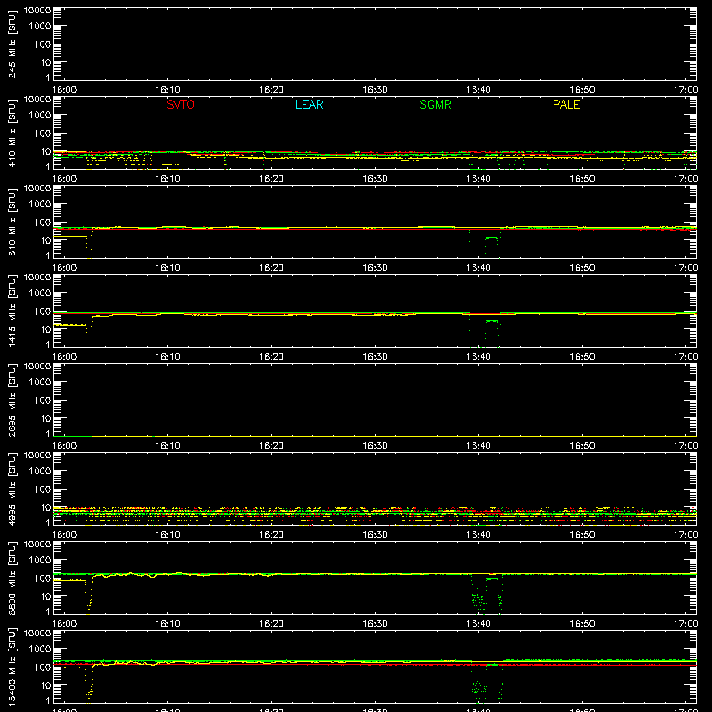Click the red SVTO station legend label
The height and width of the screenshot is (712, 712).
[x=181, y=104]
